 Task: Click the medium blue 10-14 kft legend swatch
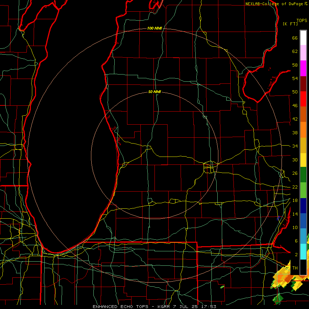303,221
